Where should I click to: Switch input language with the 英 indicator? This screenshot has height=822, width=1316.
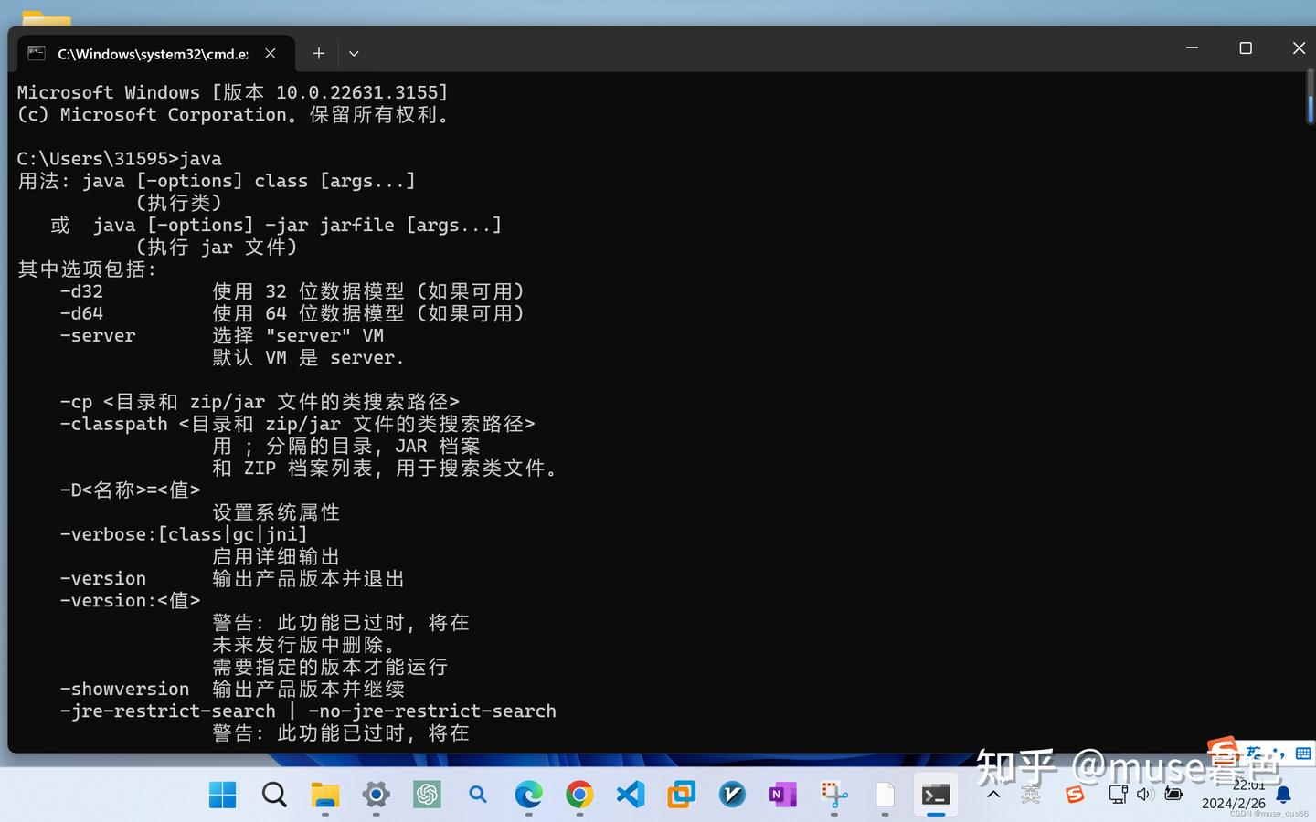(x=1031, y=795)
